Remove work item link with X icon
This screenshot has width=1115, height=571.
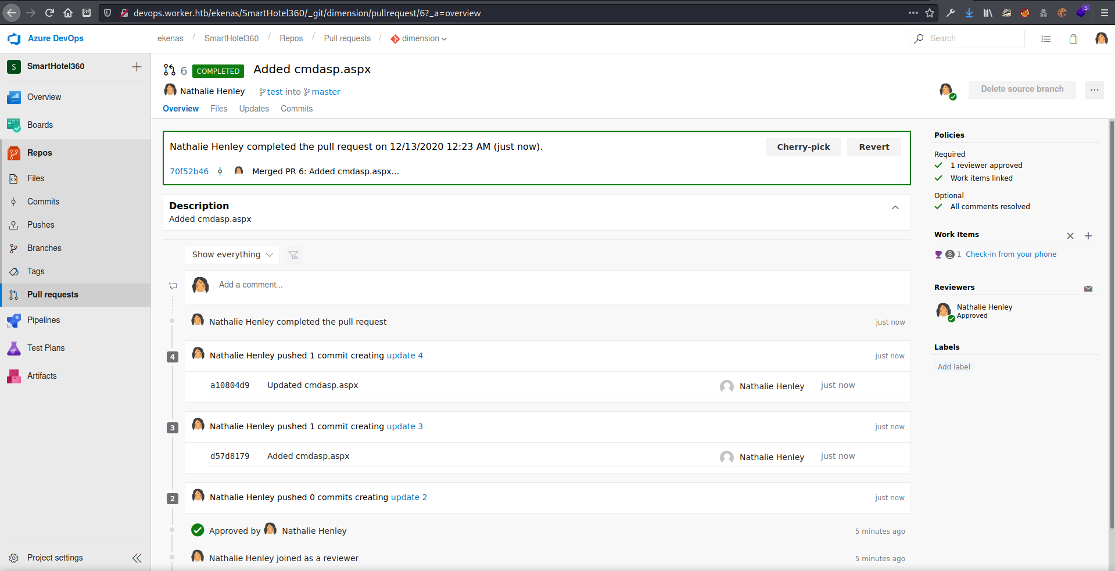(x=1070, y=236)
